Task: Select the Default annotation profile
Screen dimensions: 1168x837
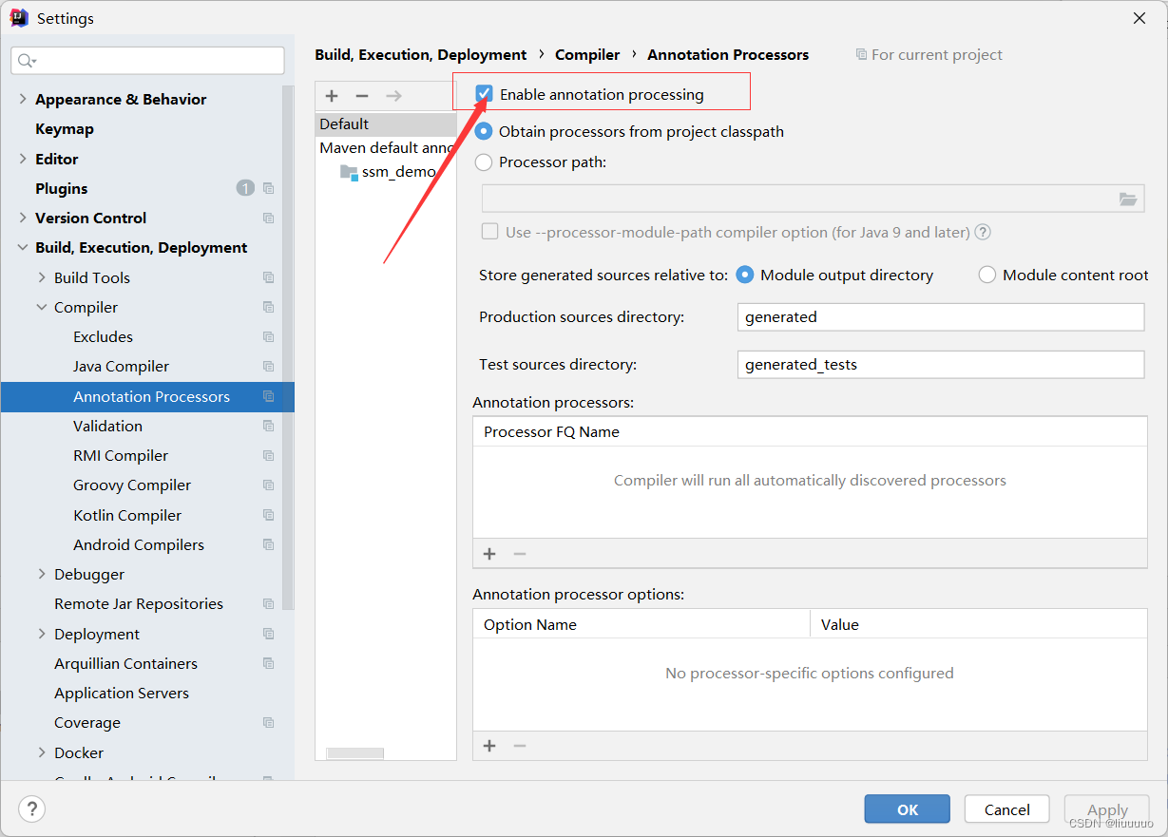Action: pos(386,124)
